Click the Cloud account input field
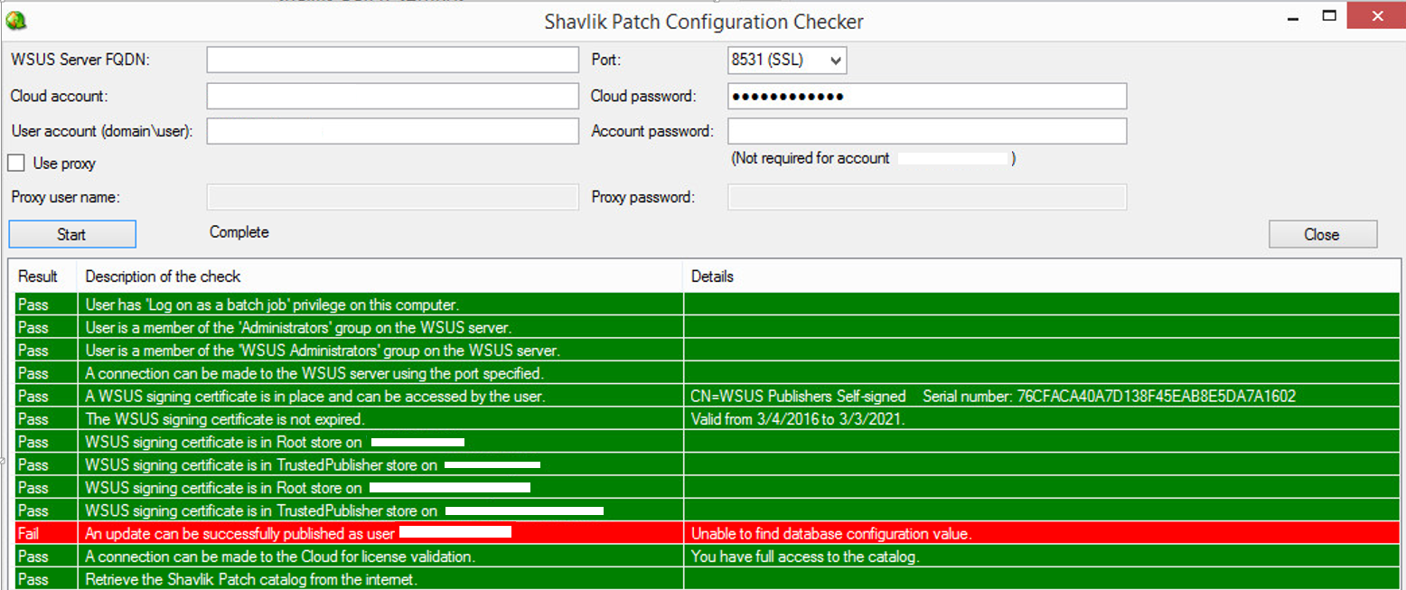This screenshot has width=1406, height=590. [x=391, y=95]
